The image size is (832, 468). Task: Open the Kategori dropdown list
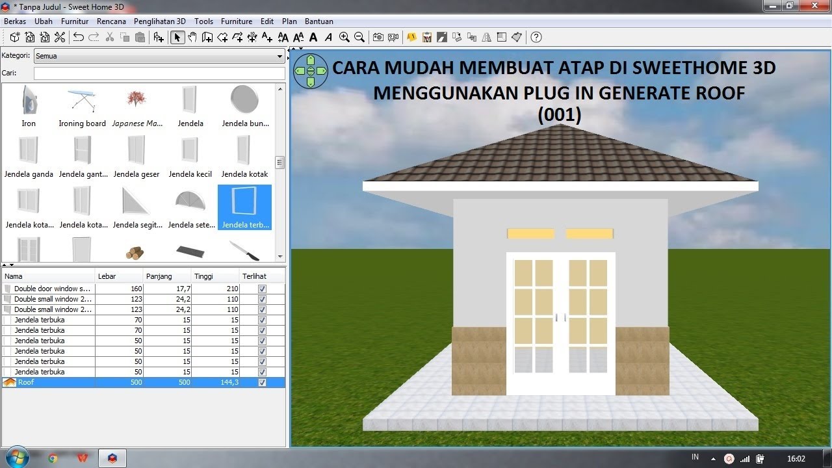click(159, 56)
